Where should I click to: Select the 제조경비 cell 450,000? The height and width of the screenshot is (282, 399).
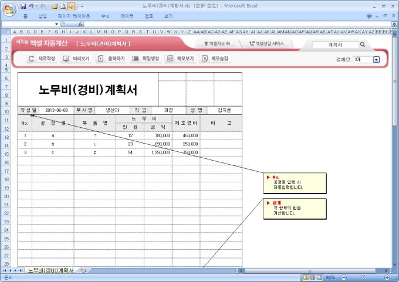coord(186,135)
